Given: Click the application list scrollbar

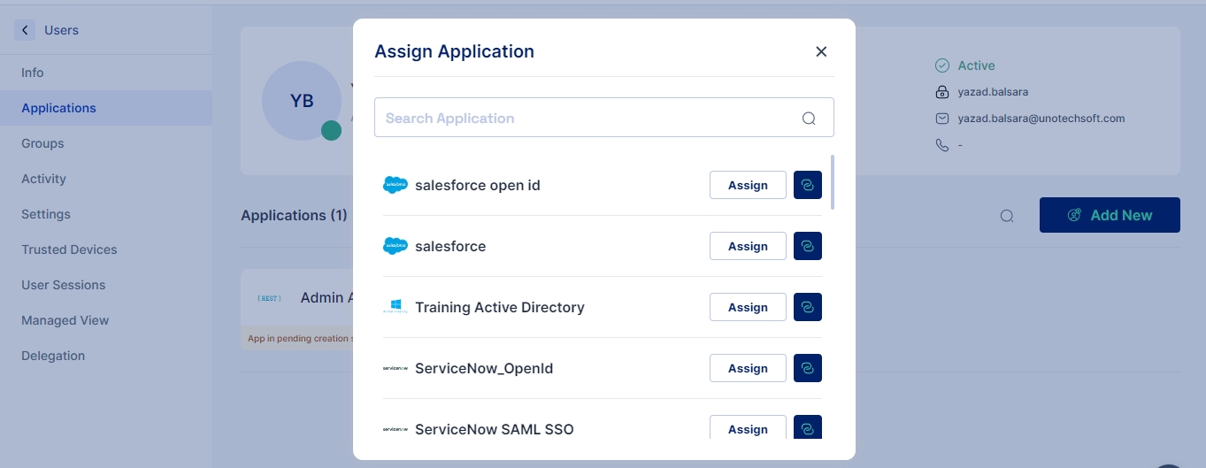Looking at the screenshot, I should [x=832, y=182].
